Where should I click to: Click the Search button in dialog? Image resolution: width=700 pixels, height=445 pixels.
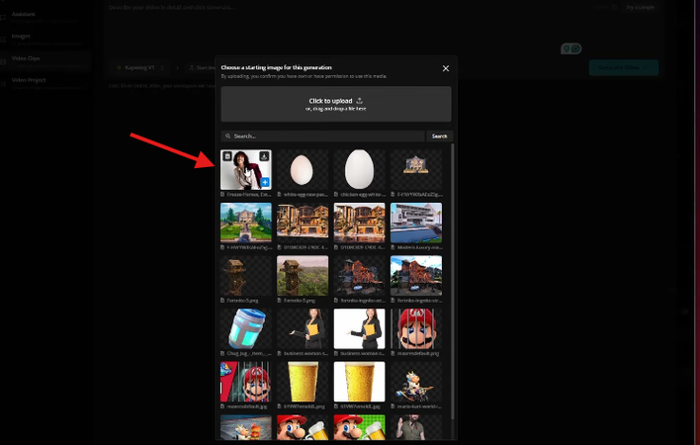439,136
